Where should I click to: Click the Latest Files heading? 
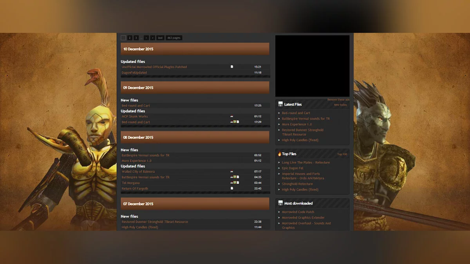point(293,104)
